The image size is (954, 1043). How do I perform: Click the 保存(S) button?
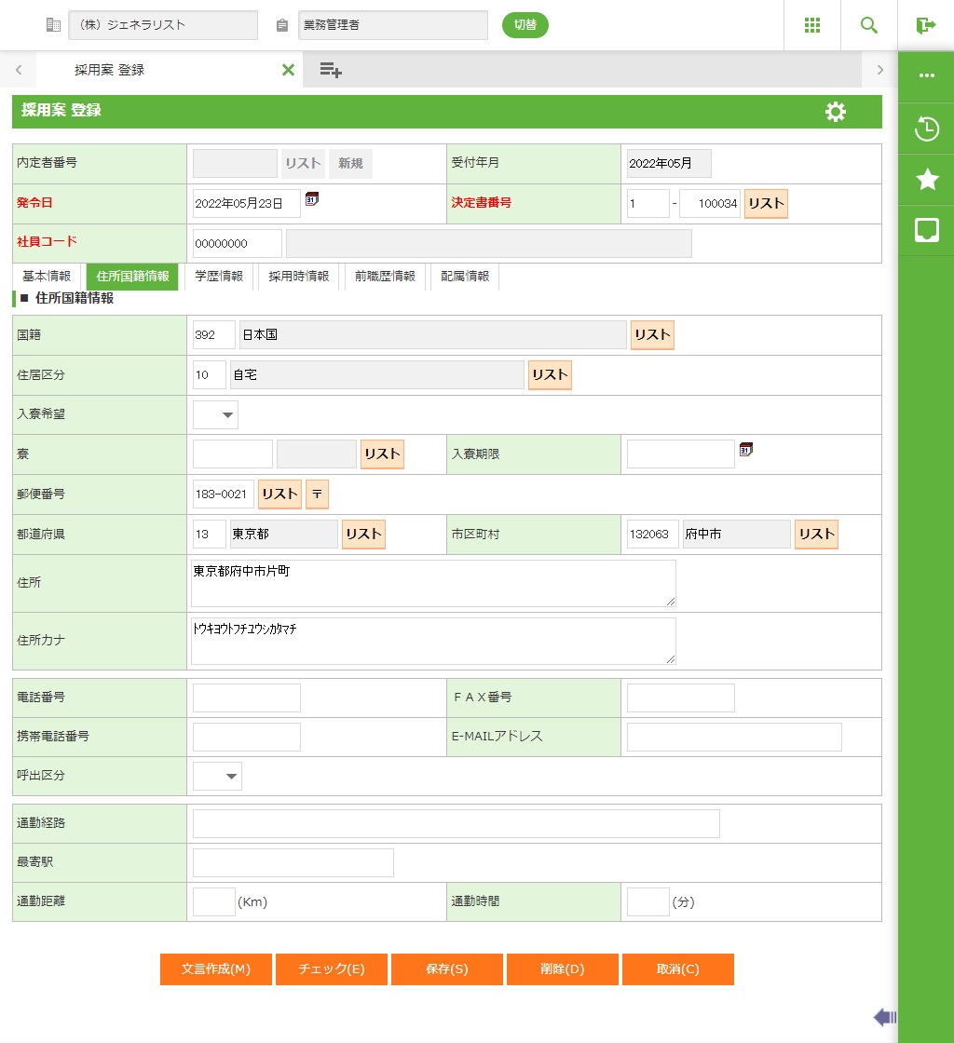447,968
